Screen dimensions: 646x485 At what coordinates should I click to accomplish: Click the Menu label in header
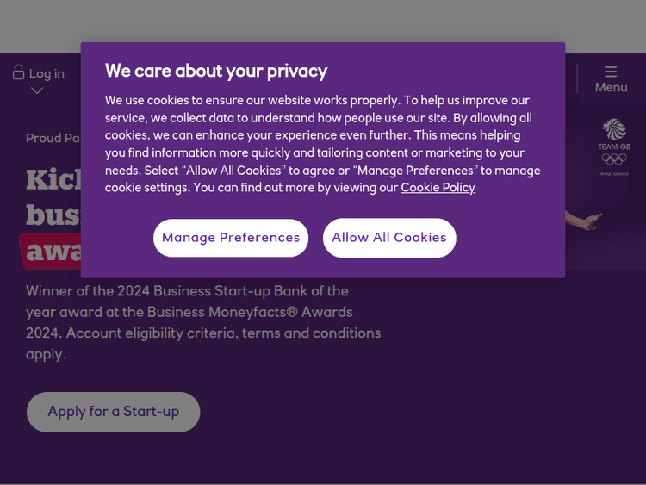[x=611, y=88]
